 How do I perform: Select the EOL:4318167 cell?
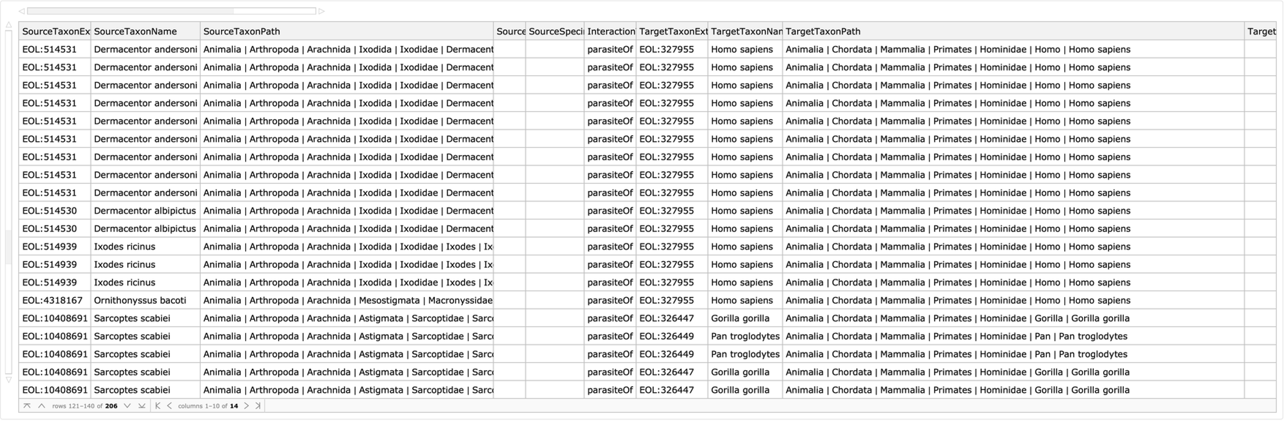pos(52,300)
